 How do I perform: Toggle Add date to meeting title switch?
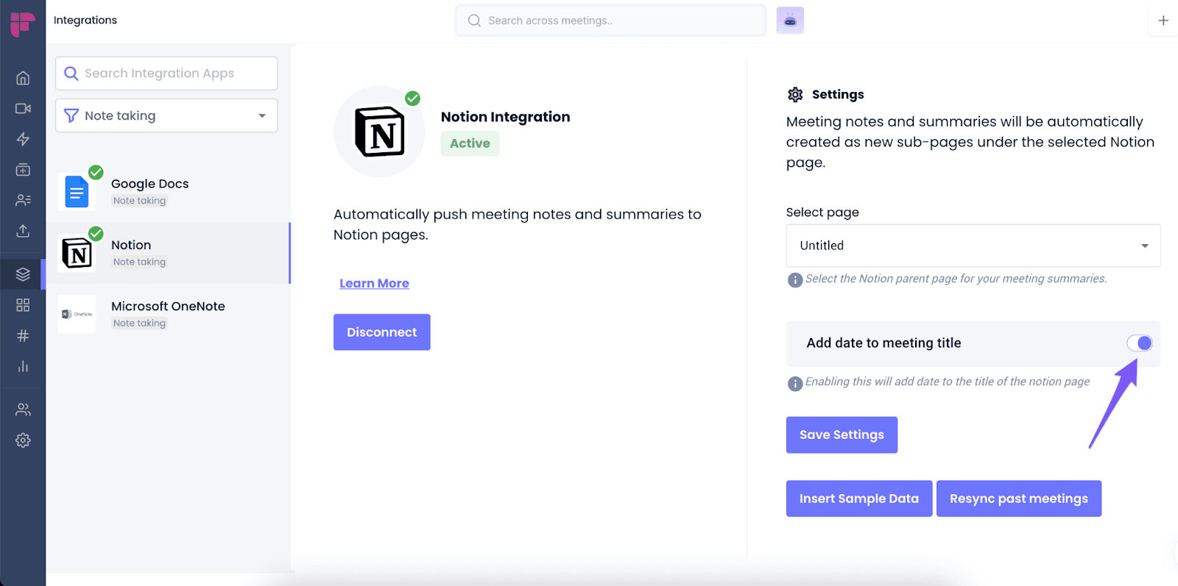pyautogui.click(x=1139, y=343)
